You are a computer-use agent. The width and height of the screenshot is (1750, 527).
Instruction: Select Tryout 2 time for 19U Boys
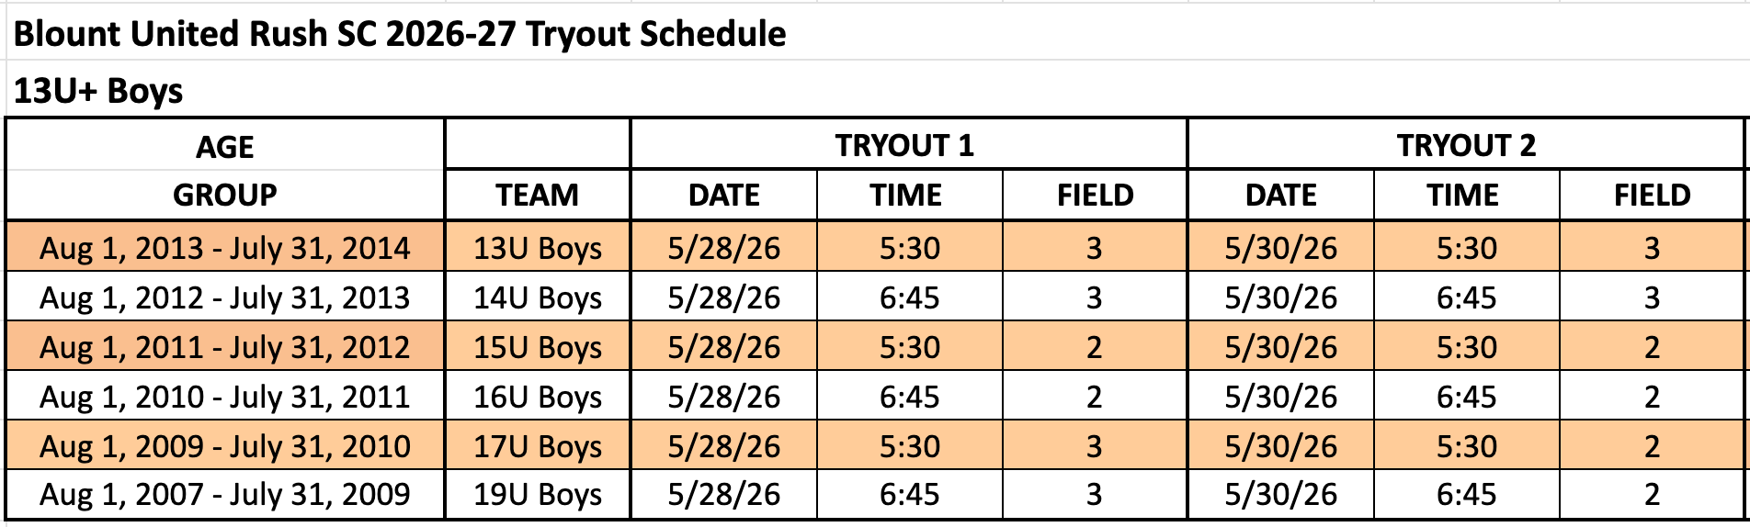(x=1466, y=494)
